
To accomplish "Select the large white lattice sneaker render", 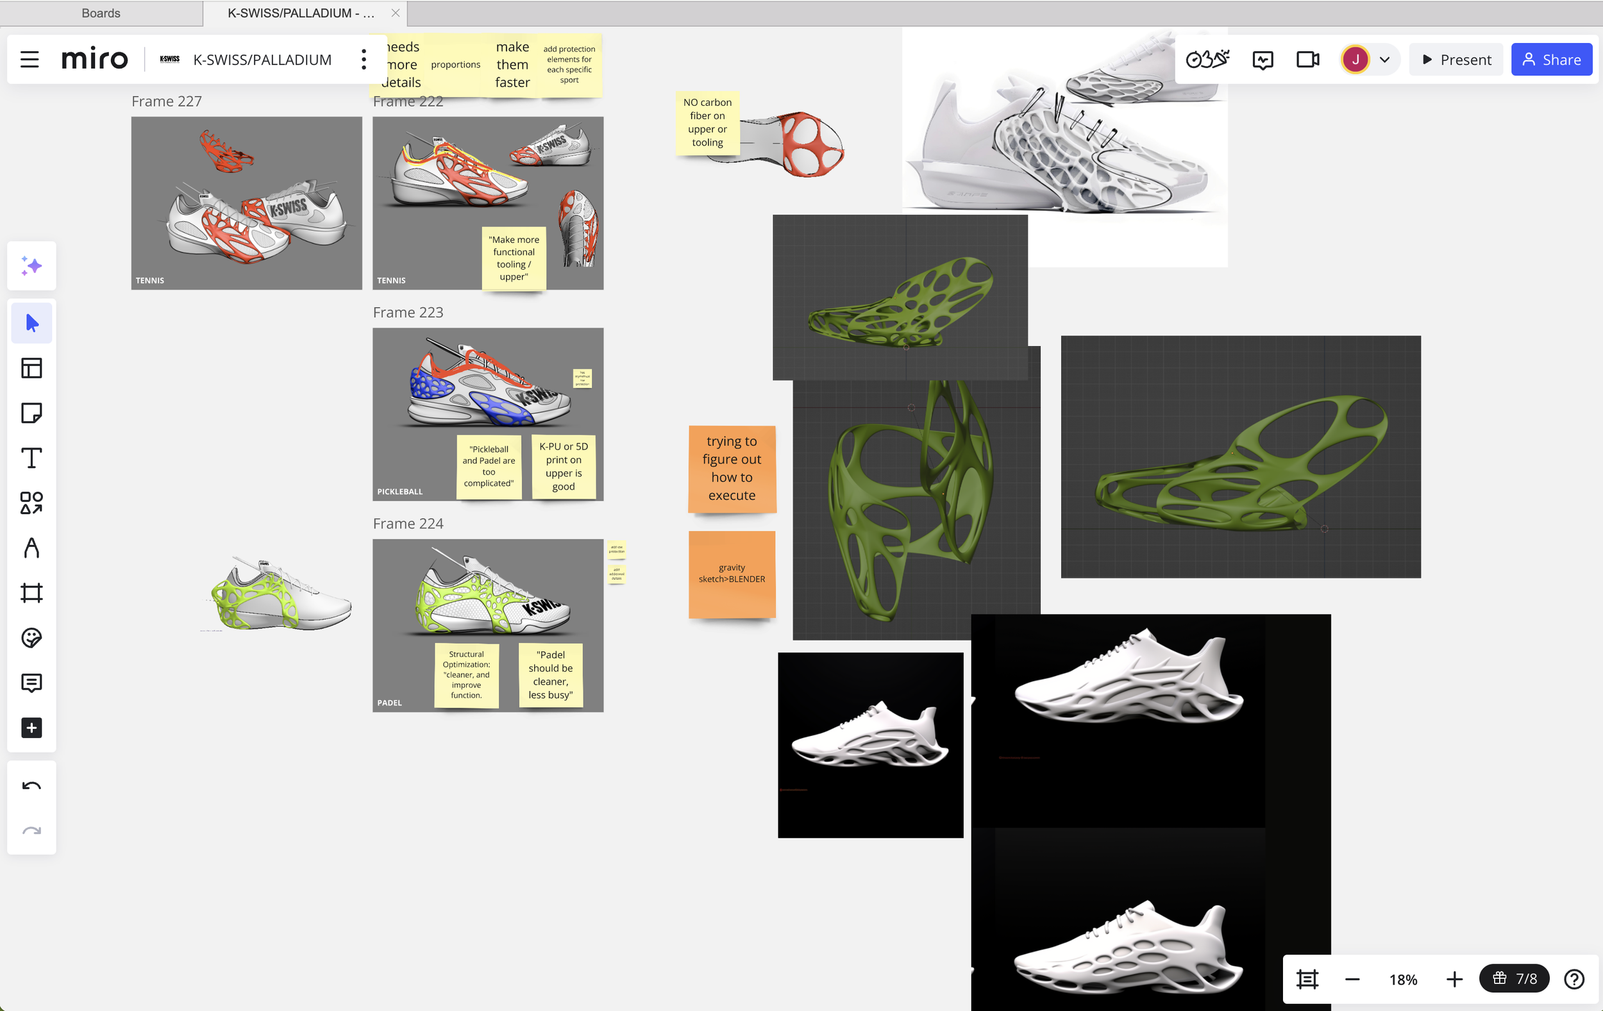I will point(1064,146).
